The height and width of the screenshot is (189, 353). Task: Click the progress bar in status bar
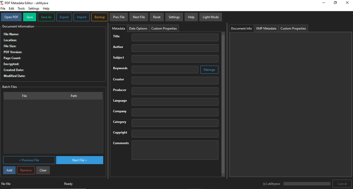(x=307, y=184)
